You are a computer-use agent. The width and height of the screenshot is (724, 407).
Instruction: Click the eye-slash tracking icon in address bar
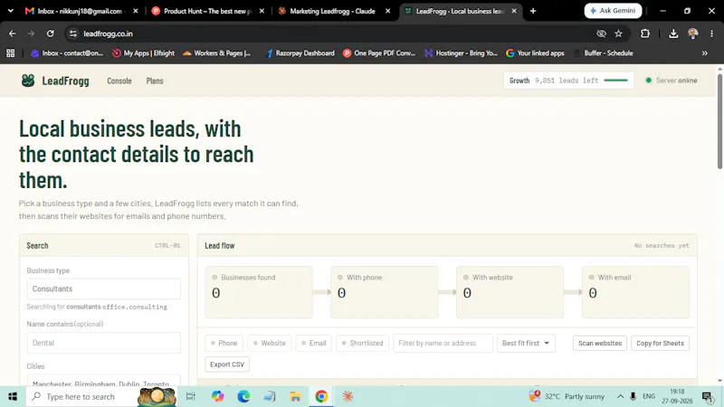click(x=601, y=33)
